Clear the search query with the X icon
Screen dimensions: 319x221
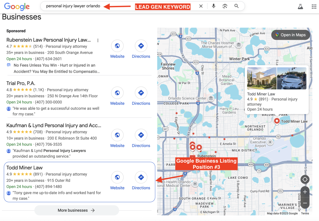(x=201, y=6)
